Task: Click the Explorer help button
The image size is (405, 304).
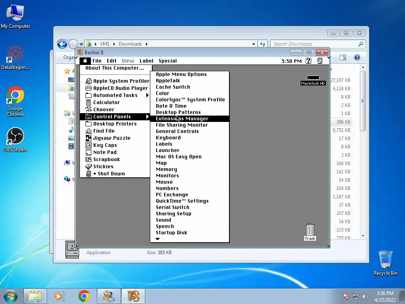Action: point(357,57)
